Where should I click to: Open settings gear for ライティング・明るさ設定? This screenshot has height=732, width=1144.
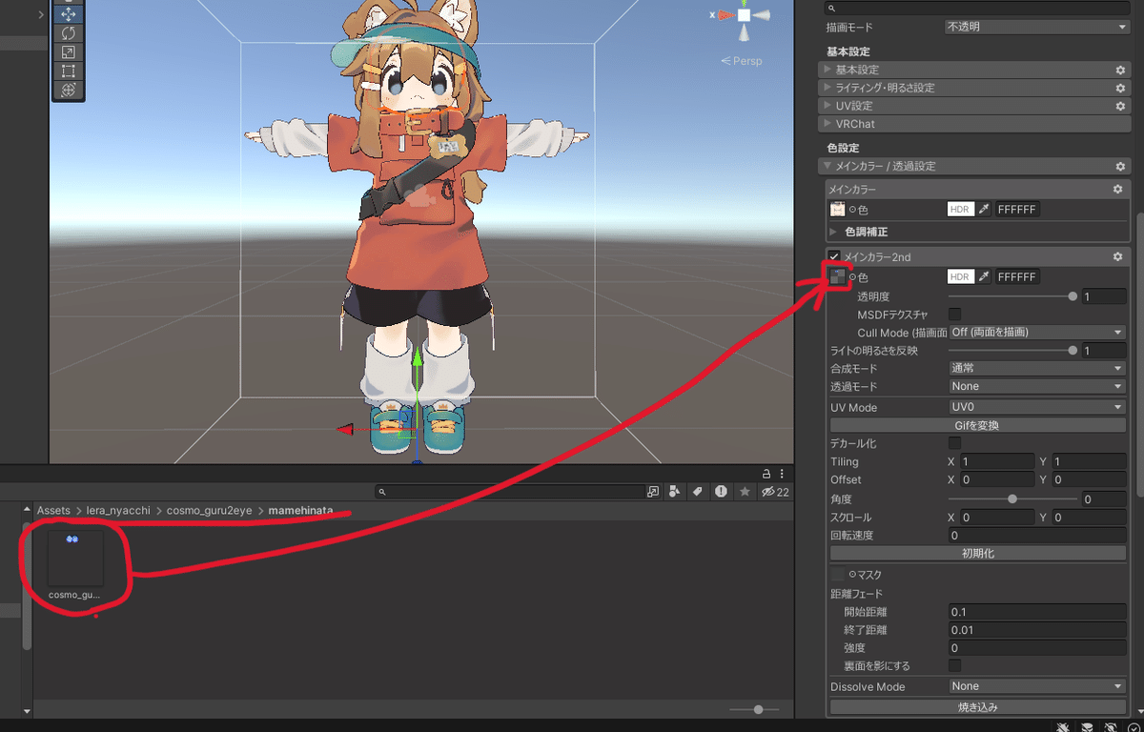pyautogui.click(x=1121, y=88)
